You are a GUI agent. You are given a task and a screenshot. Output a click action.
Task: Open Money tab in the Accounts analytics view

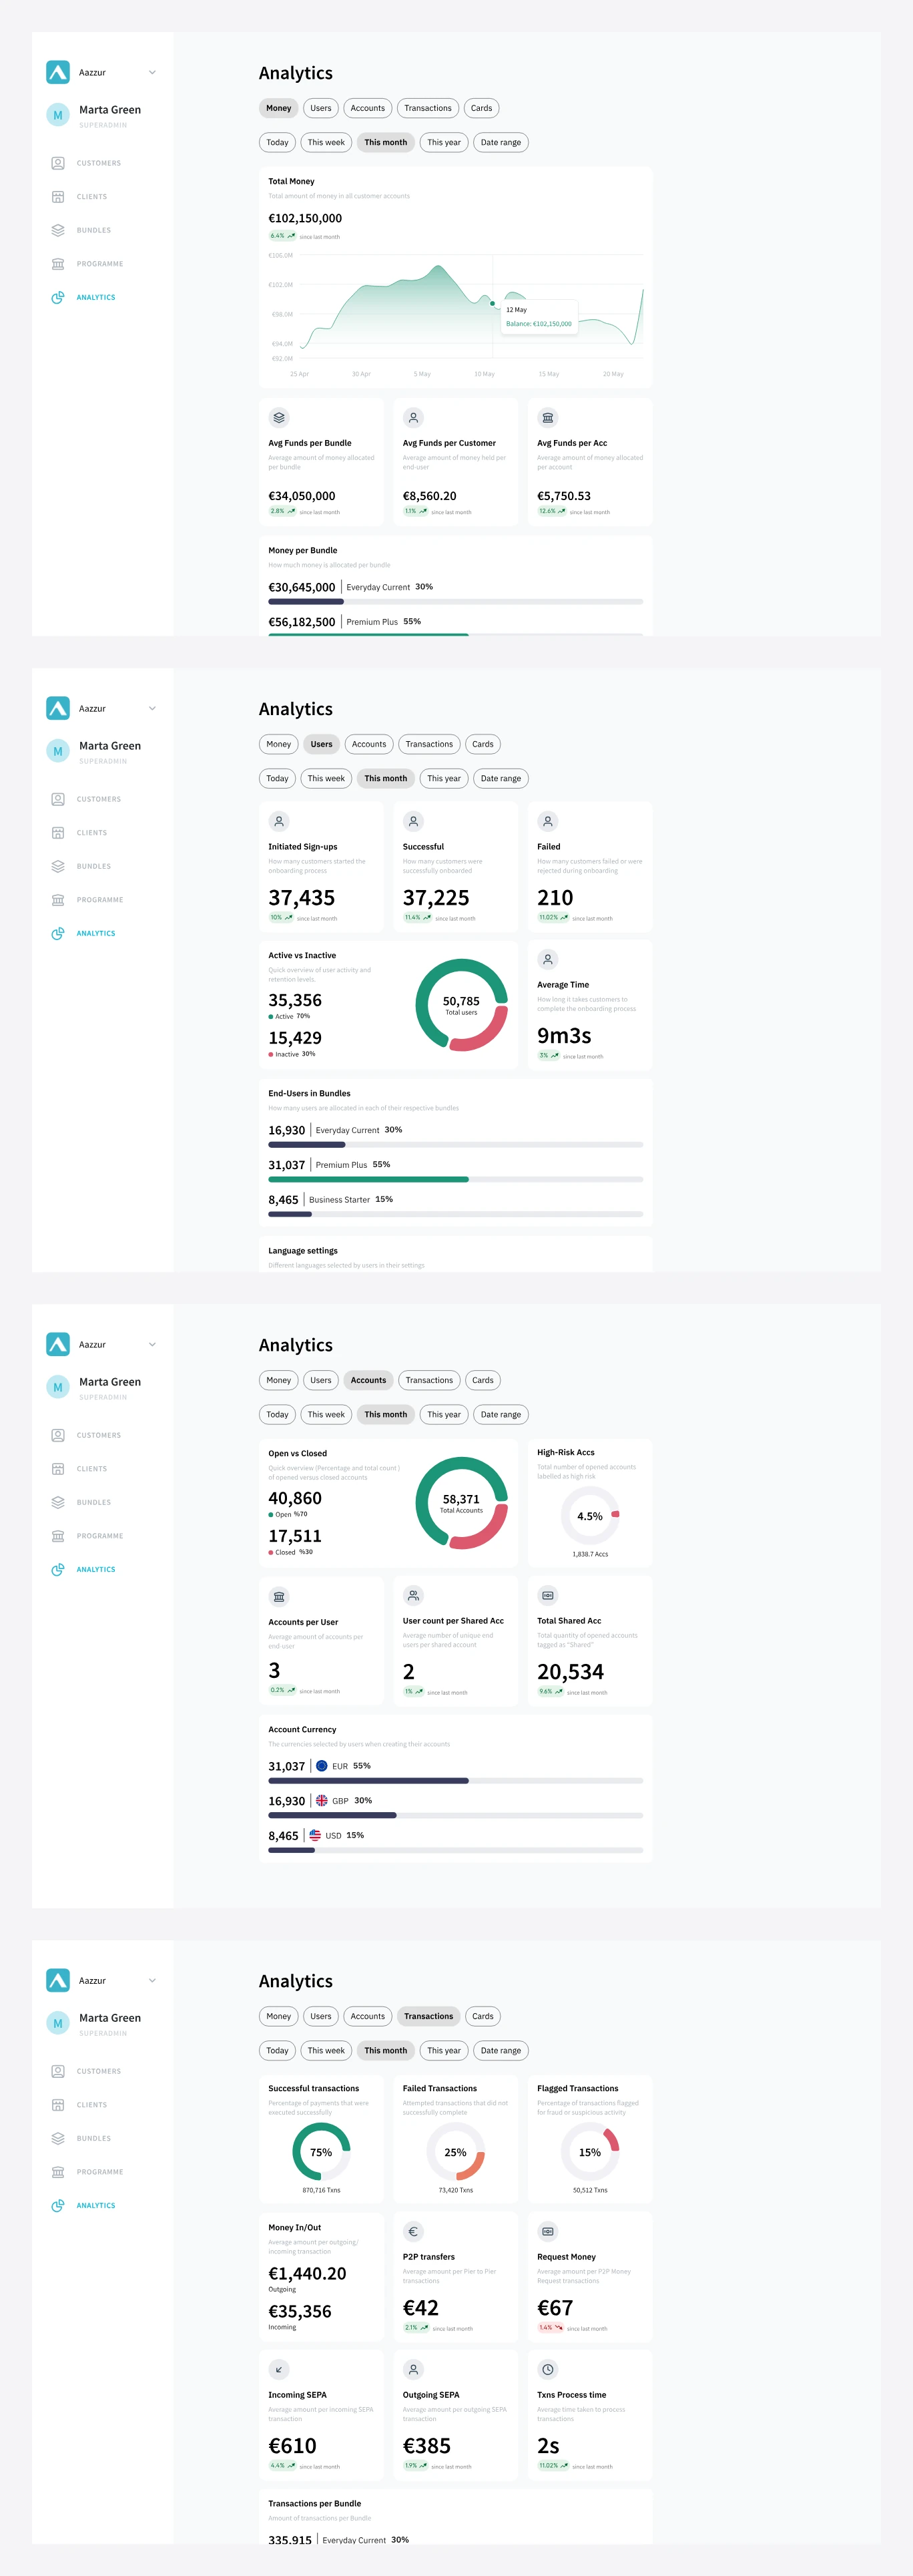(x=279, y=1380)
